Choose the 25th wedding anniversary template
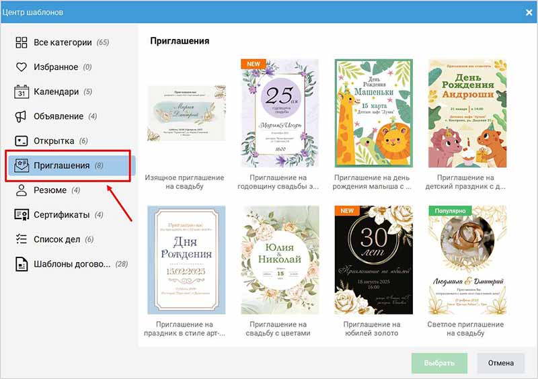This screenshot has height=379, width=538. tap(280, 112)
